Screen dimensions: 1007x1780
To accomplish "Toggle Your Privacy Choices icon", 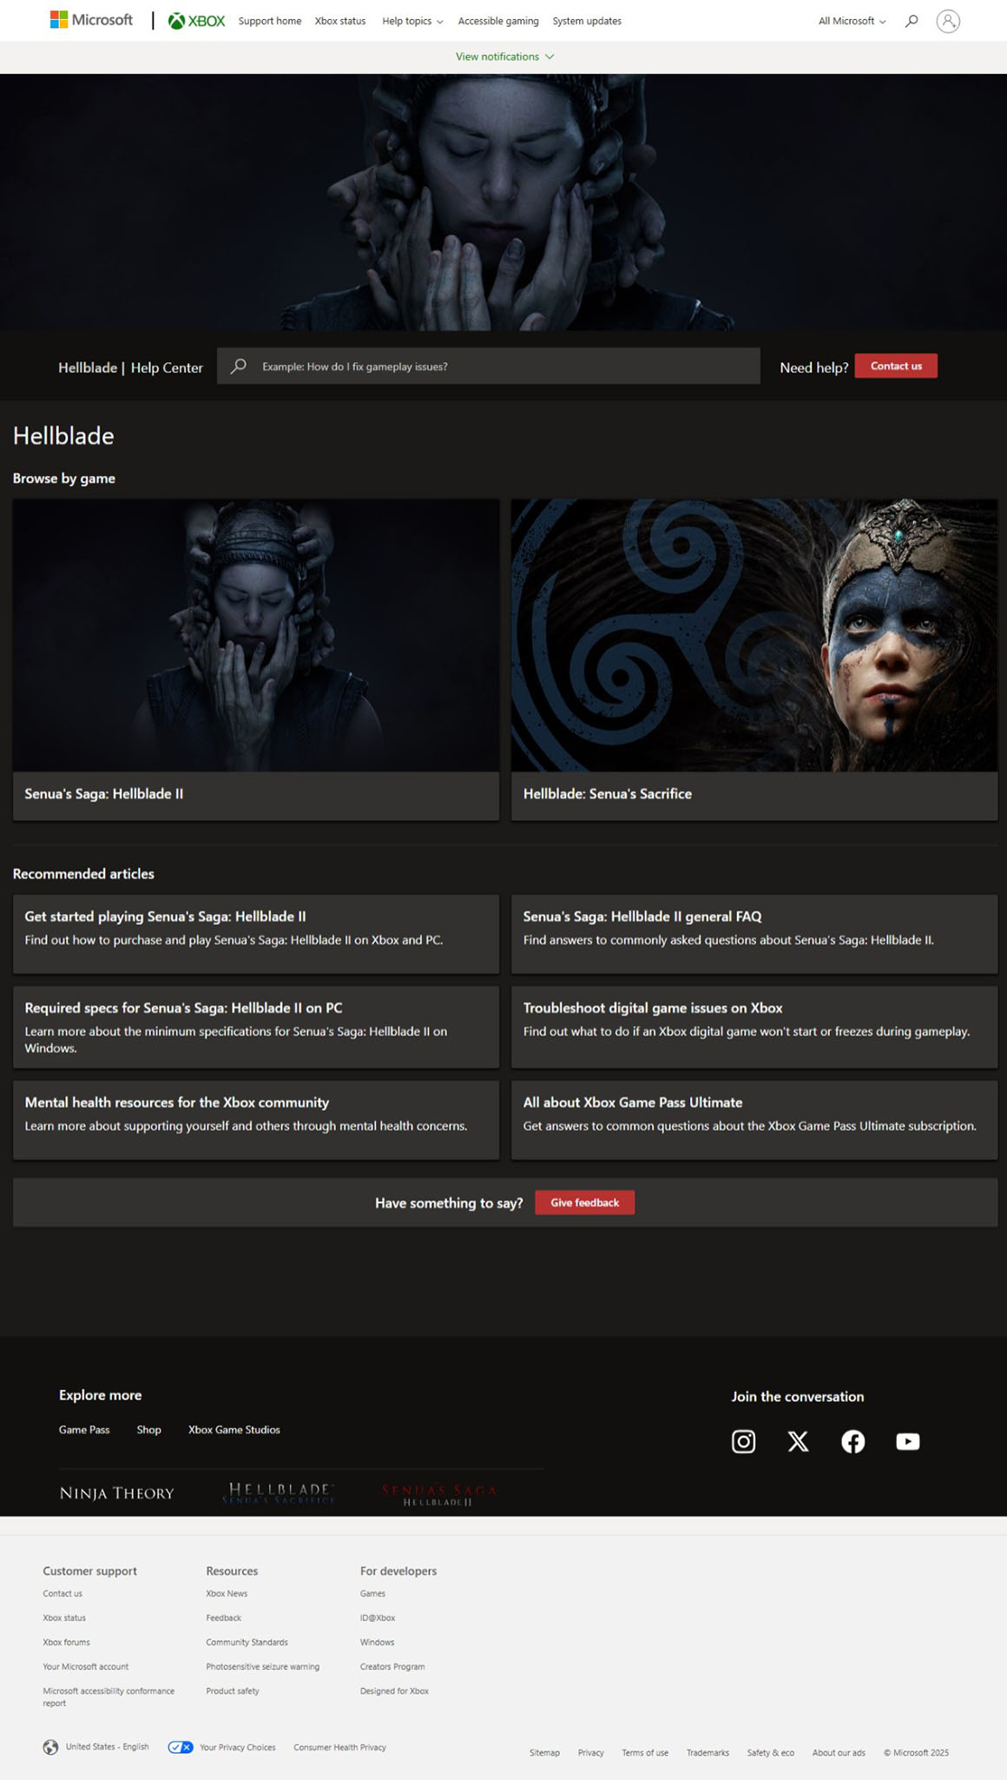I will tap(181, 1747).
